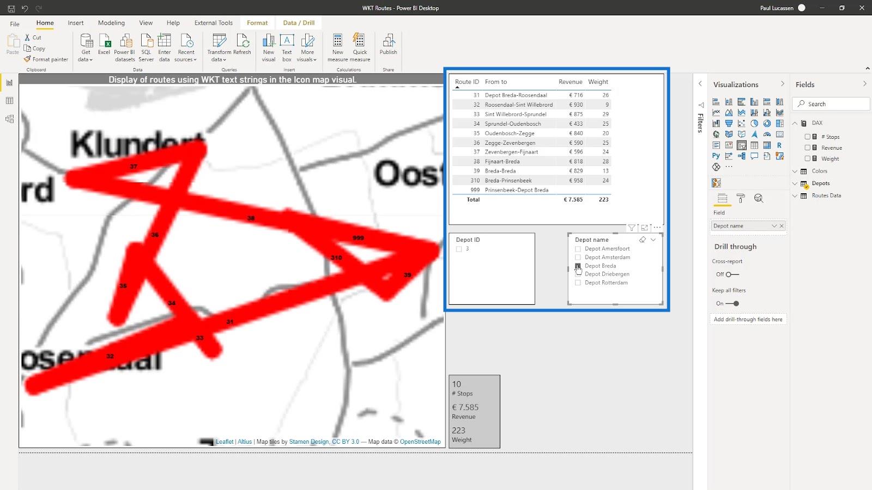Toggle Keep all filters switch
This screenshot has width=872, height=490.
733,303
